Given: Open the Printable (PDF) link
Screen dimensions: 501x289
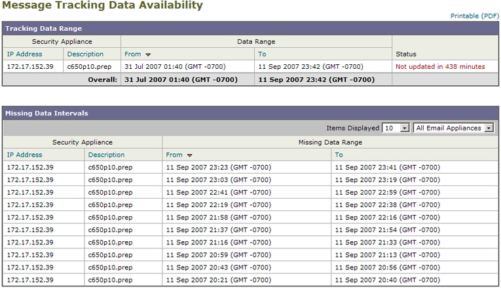Looking at the screenshot, I should [475, 16].
